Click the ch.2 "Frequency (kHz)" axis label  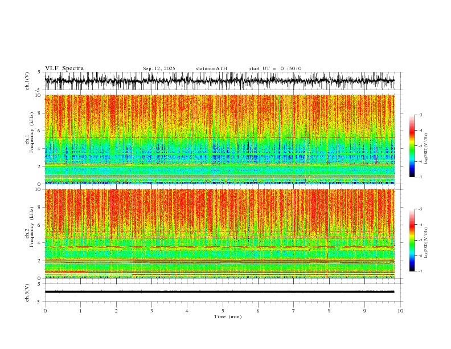[32, 227]
